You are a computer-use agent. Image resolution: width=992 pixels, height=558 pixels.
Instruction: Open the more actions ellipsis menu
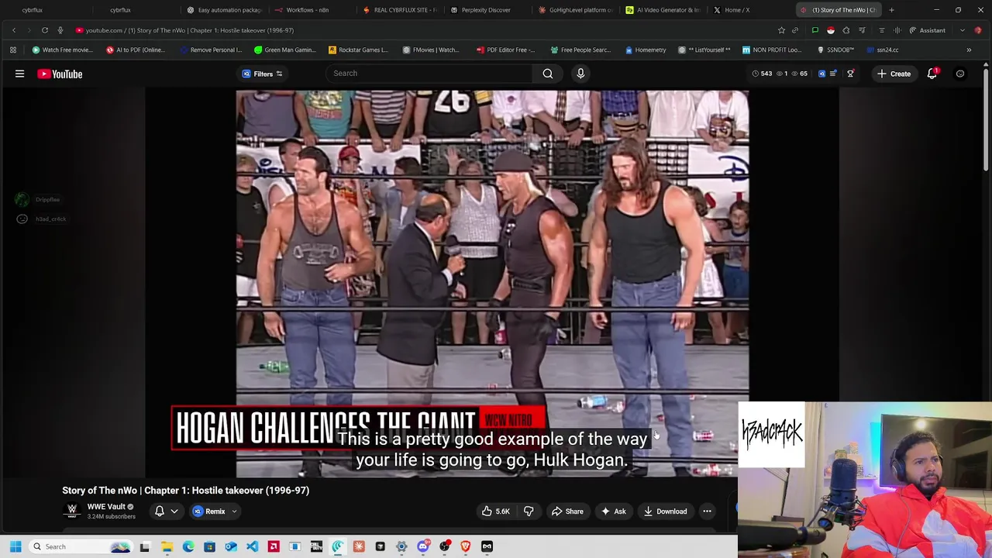click(707, 511)
